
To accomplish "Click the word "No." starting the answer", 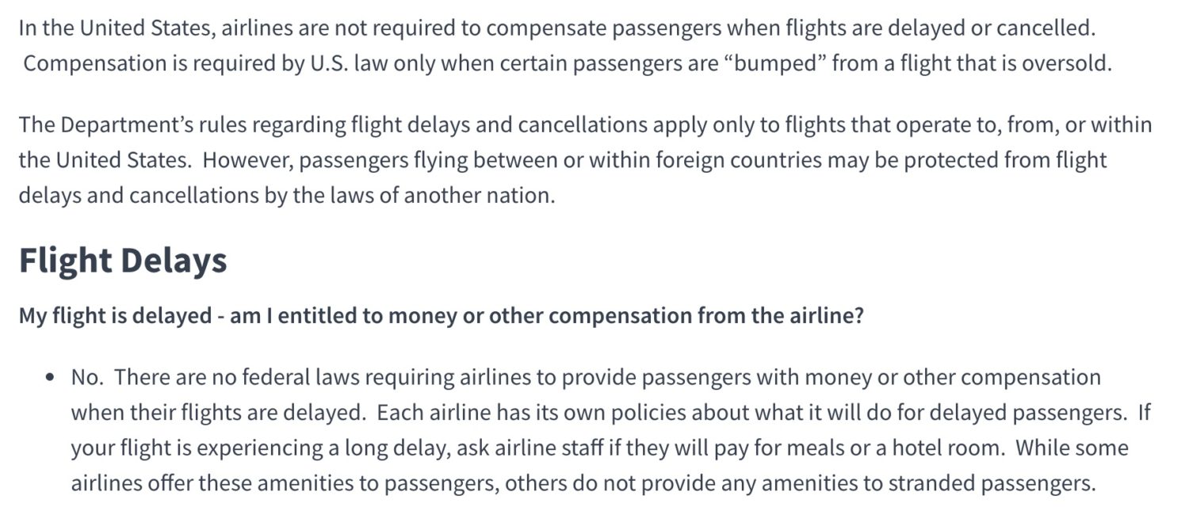I will coord(87,377).
